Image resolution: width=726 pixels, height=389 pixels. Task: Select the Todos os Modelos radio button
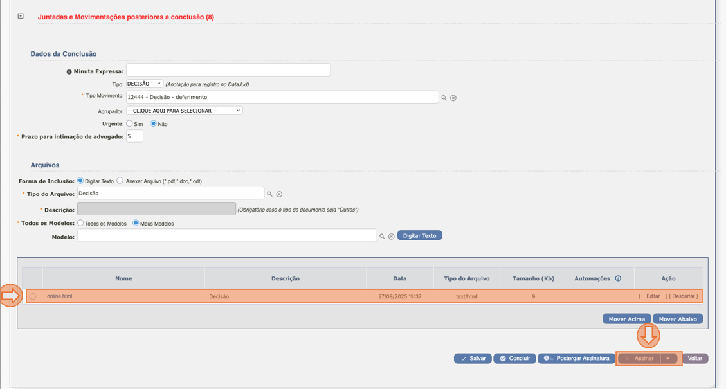(x=80, y=223)
